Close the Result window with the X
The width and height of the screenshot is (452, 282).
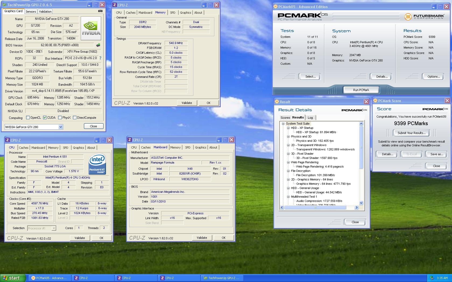click(366, 102)
